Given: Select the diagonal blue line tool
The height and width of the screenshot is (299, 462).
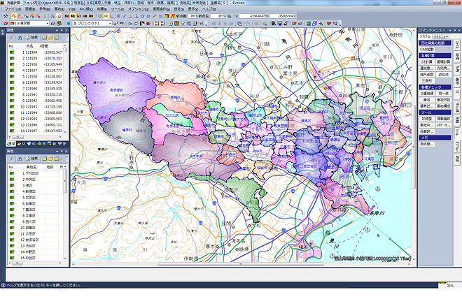Looking at the screenshot, I should 124,16.
